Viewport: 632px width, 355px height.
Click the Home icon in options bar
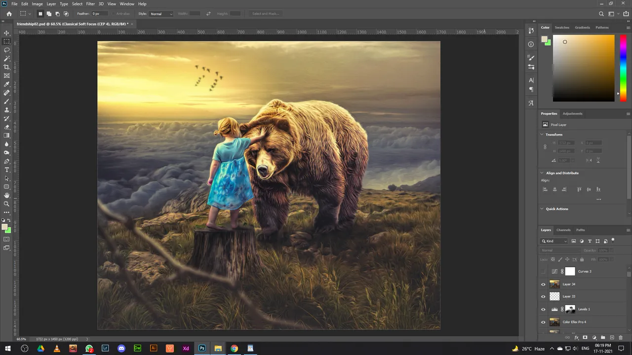pos(9,14)
